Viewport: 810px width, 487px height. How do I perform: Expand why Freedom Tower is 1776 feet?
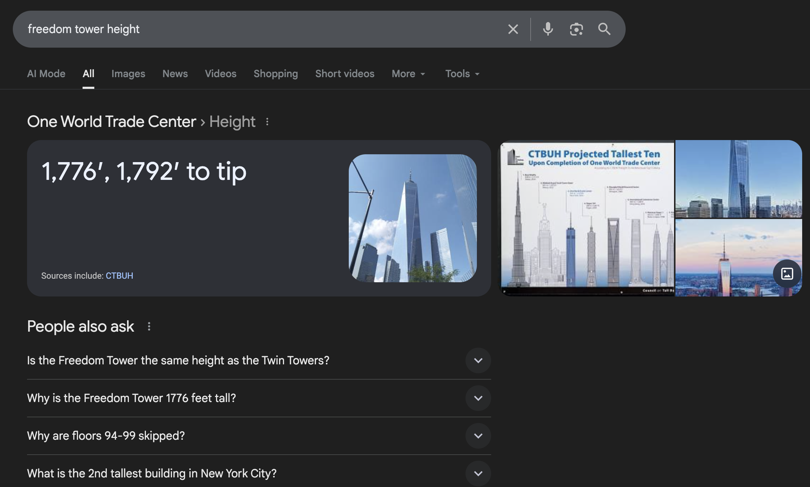point(478,398)
